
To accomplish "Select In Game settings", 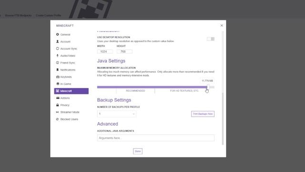I will 71,84.
